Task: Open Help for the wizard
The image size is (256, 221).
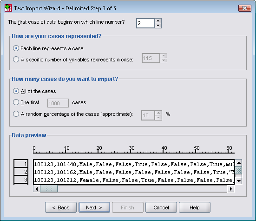Action: pyautogui.click(x=195, y=208)
